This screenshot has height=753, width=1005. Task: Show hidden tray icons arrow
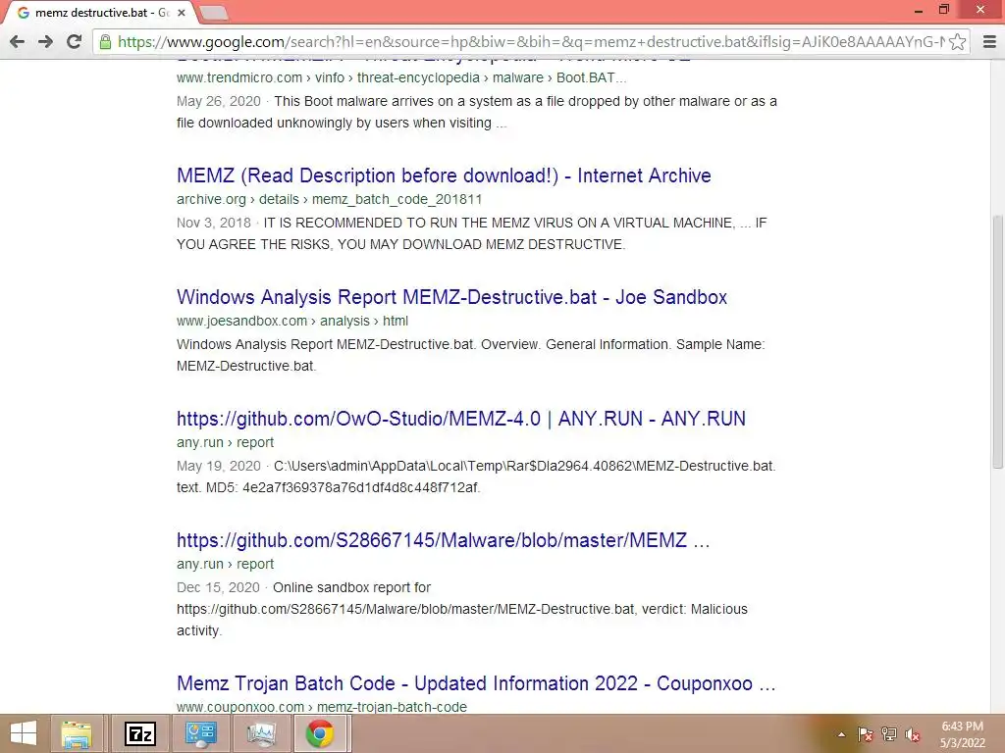click(x=841, y=734)
